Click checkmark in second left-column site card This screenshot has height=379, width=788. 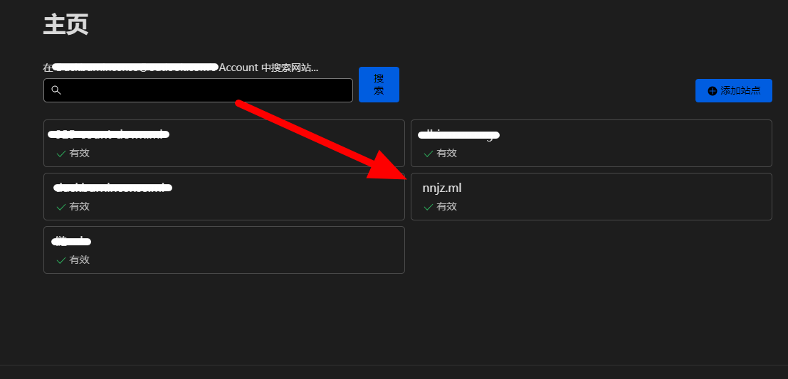point(61,207)
